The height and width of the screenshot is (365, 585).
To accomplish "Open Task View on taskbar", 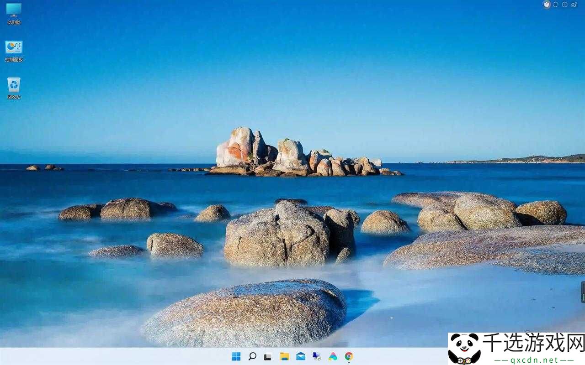I will click(x=268, y=356).
